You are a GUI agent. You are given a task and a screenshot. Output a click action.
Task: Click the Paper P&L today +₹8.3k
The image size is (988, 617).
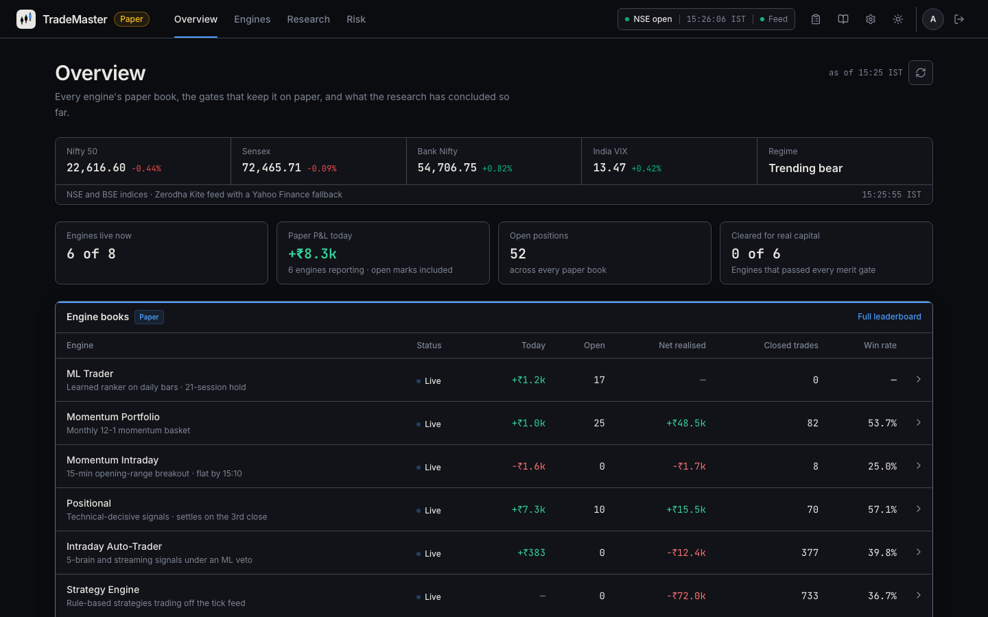[312, 254]
